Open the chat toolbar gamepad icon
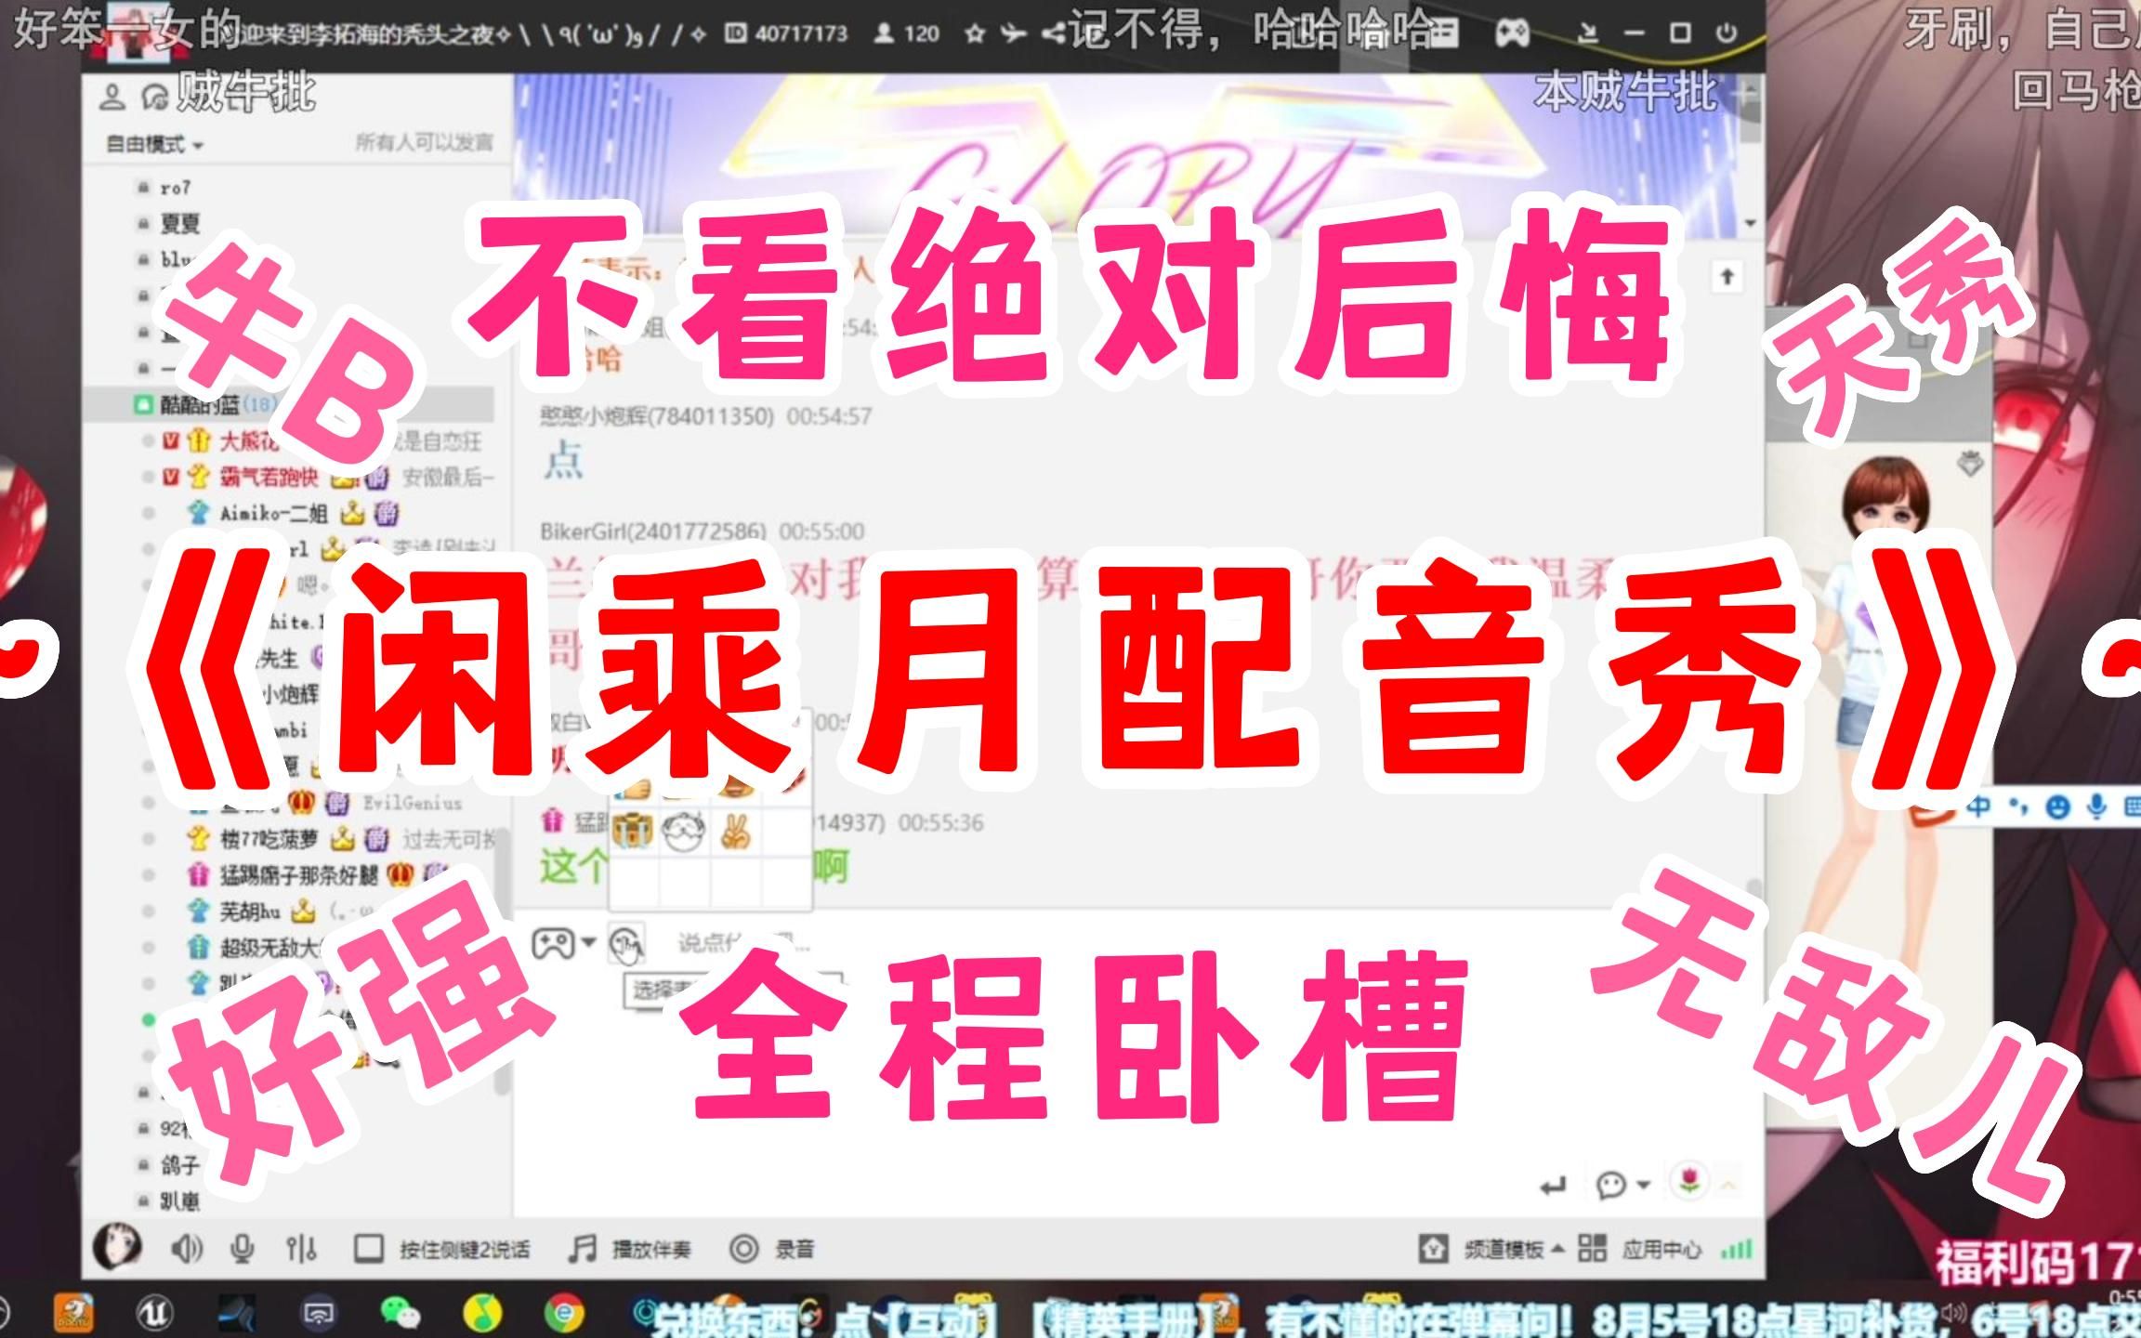Screen dimensions: 2141x1338 point(552,944)
